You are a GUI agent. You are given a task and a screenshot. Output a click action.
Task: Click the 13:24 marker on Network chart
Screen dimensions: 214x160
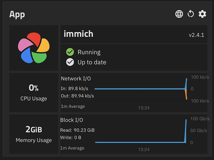[144, 108]
